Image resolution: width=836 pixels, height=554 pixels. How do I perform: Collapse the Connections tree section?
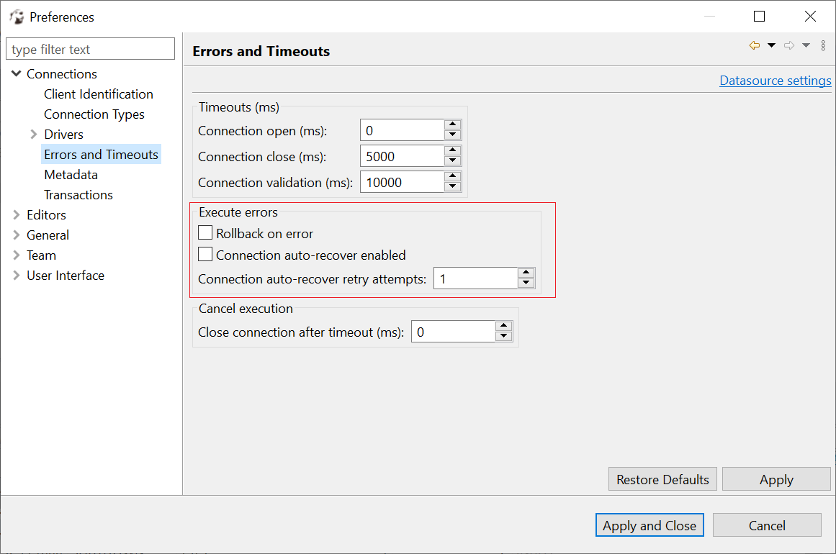click(16, 73)
